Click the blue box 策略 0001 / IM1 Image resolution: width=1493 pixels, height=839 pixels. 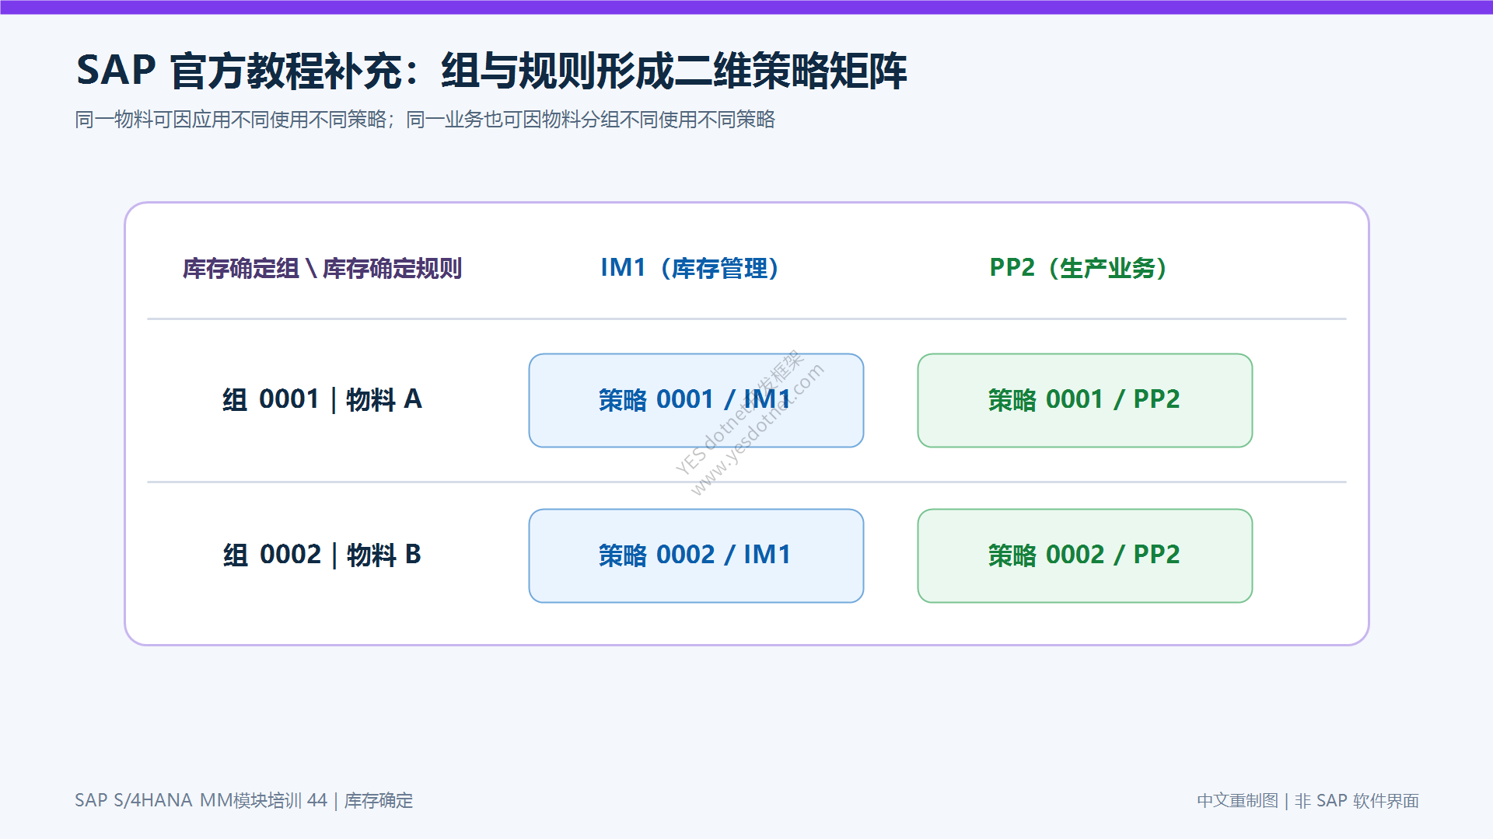(696, 401)
